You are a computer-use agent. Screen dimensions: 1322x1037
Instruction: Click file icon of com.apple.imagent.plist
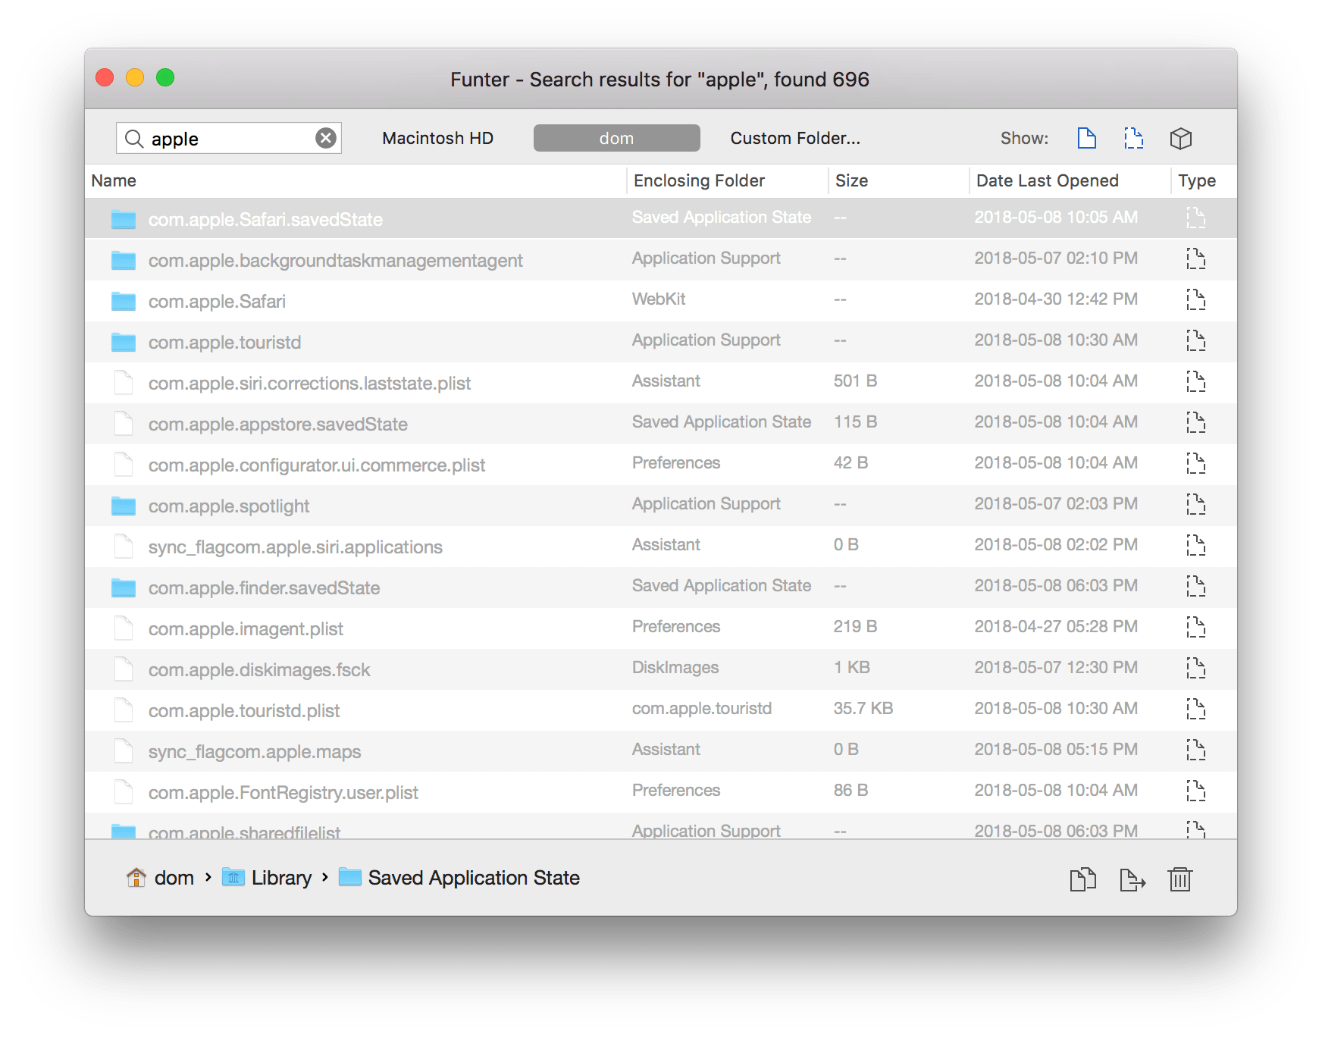click(x=124, y=628)
